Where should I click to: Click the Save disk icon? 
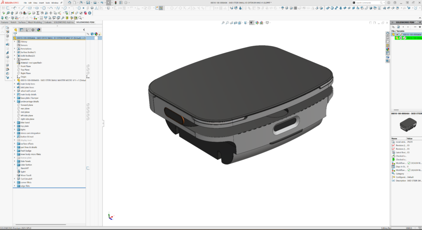[88, 3]
